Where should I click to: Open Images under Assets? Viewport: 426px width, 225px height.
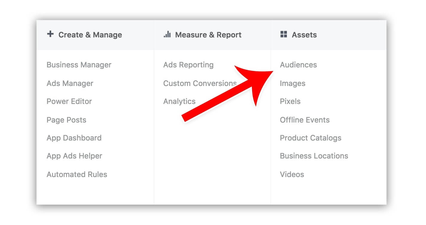293,84
